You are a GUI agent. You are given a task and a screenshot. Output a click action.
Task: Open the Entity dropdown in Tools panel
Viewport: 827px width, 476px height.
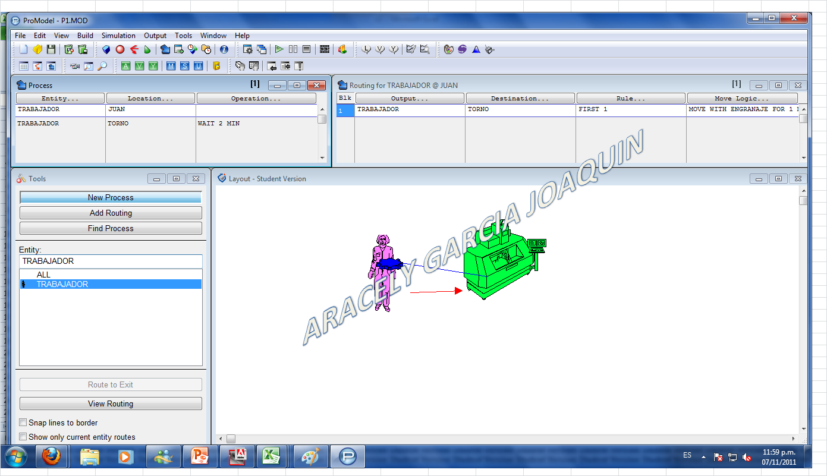(x=111, y=261)
